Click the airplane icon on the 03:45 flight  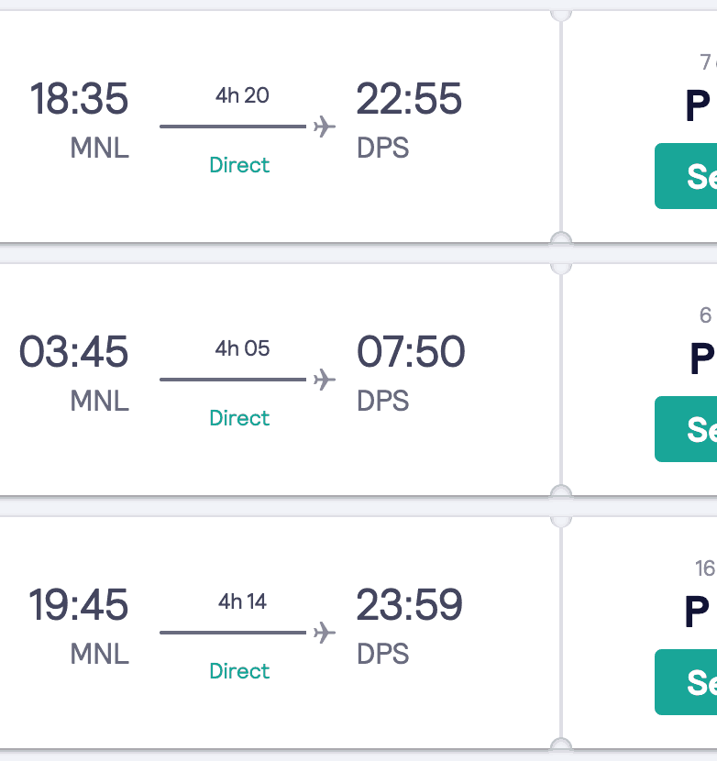[x=324, y=379]
